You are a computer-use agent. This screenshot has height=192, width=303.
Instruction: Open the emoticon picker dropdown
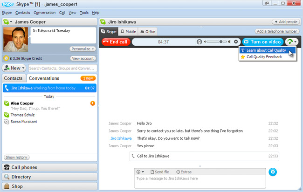point(140,171)
